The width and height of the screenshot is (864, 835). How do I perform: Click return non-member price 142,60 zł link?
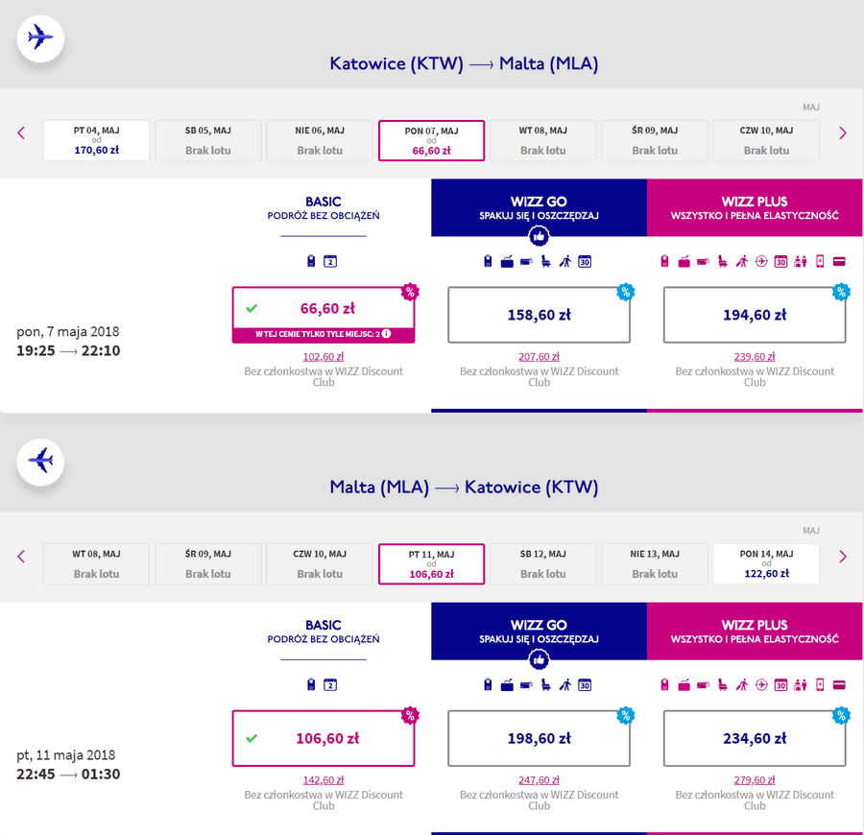324,780
